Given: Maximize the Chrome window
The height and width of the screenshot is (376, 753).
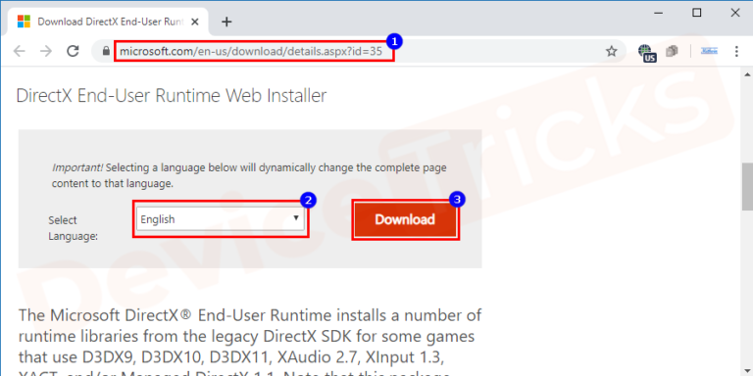Looking at the screenshot, I should tap(697, 13).
